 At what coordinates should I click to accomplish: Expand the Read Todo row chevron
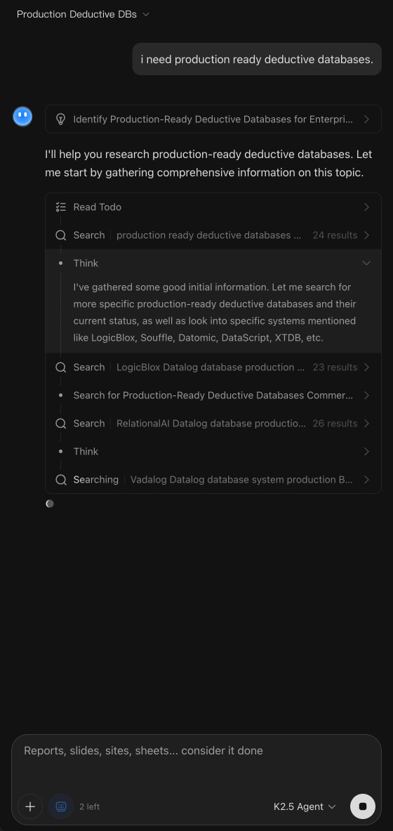[x=366, y=207]
